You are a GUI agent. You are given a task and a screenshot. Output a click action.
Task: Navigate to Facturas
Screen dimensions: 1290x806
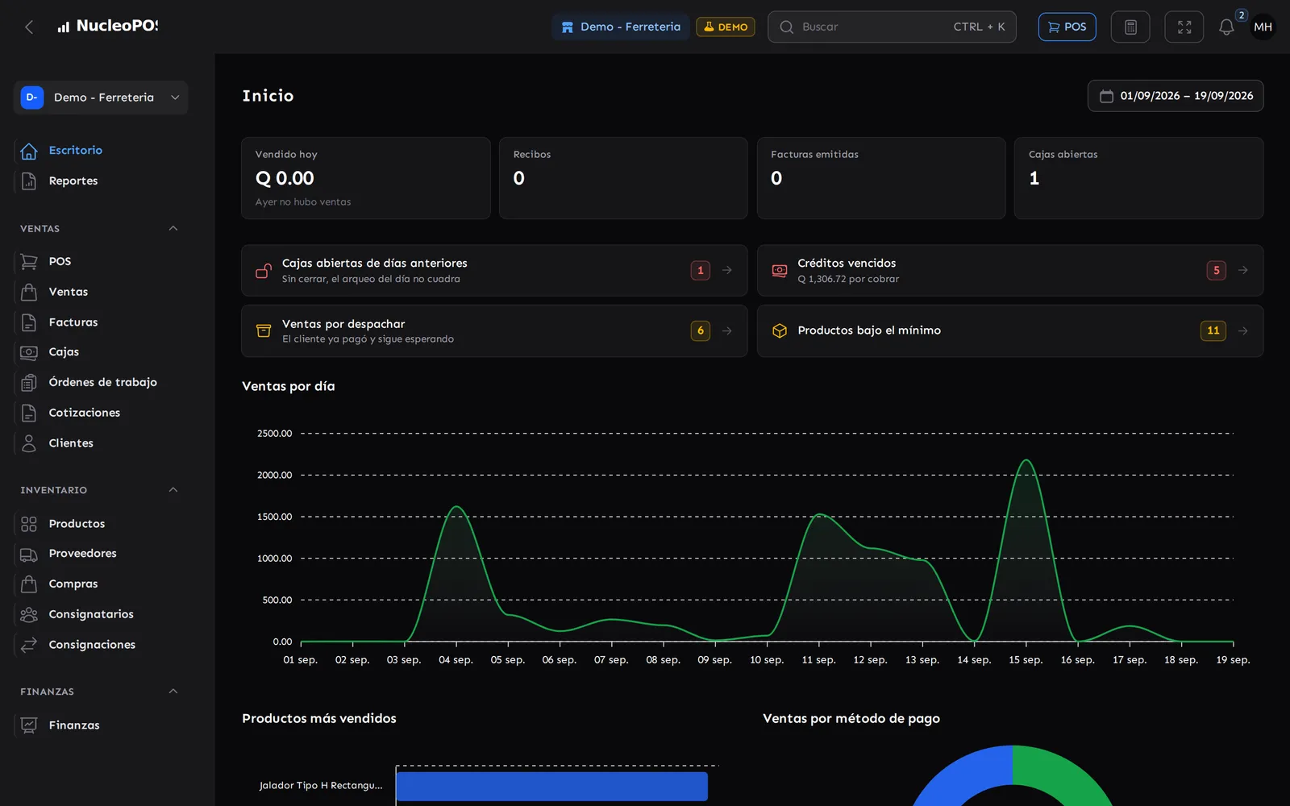point(73,322)
